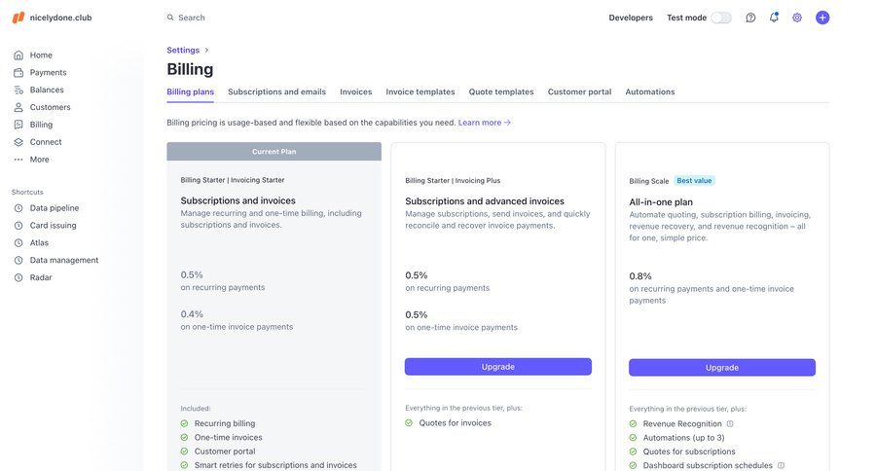The width and height of the screenshot is (876, 471).
Task: Switch to Invoice templates tab
Action: pyautogui.click(x=420, y=91)
